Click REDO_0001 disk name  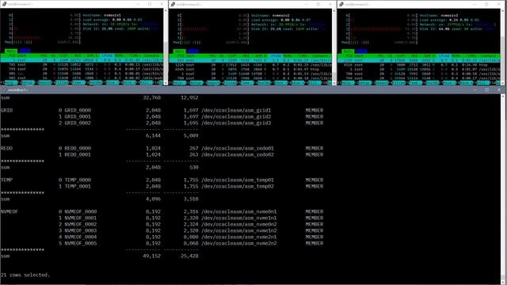pos(78,155)
